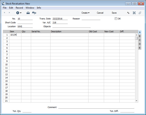
Task: Click the Reason input field
Action: pyautogui.click(x=91, y=19)
